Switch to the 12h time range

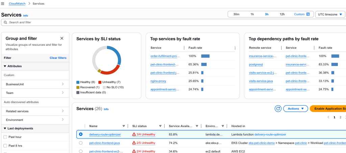pos(282,14)
